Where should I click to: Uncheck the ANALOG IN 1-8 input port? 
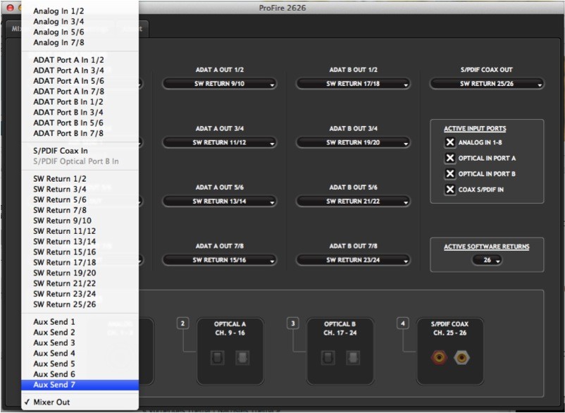(x=449, y=142)
